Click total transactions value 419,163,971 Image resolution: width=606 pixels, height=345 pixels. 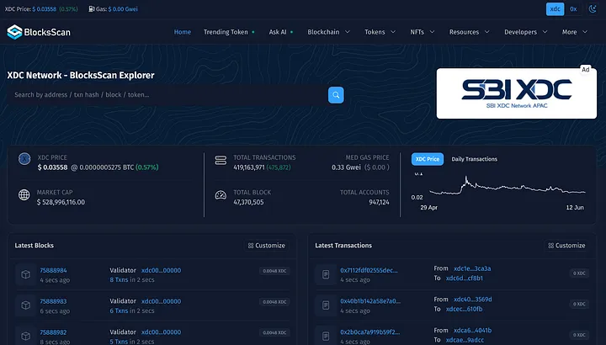pyautogui.click(x=249, y=167)
